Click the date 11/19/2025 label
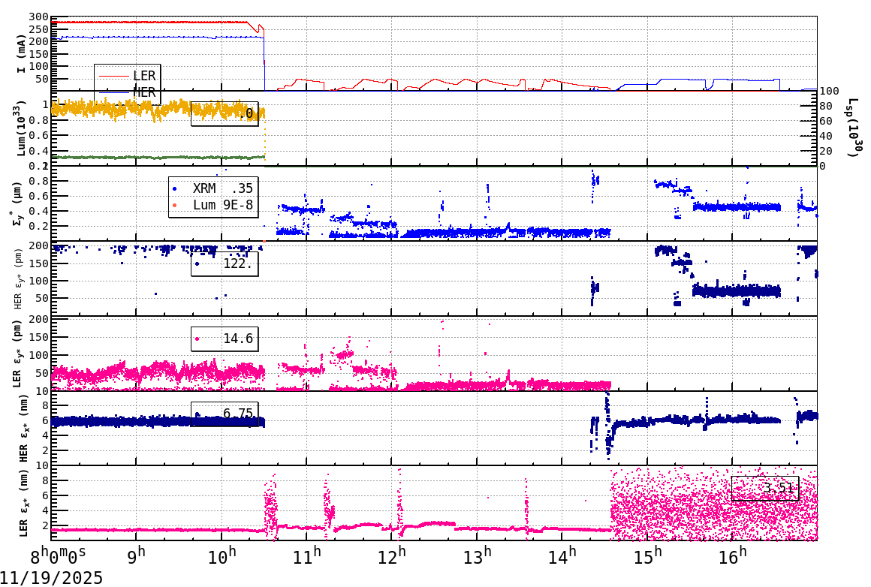This screenshot has width=871, height=587. pos(51,577)
